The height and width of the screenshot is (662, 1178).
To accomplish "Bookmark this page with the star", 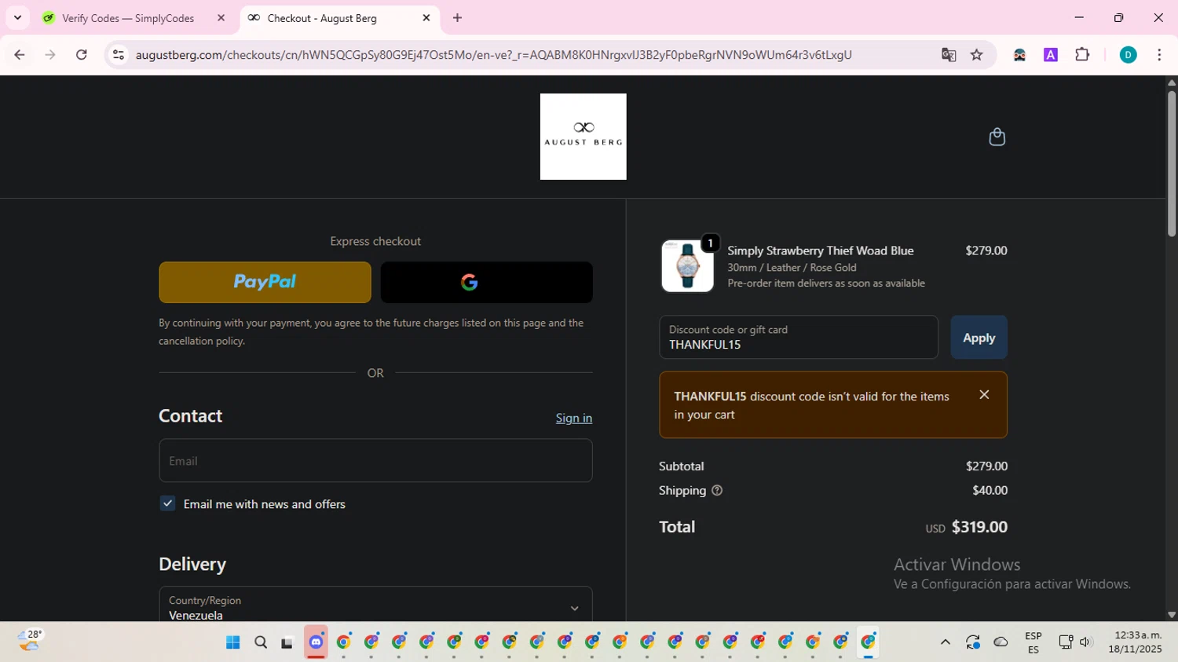I will tap(977, 55).
